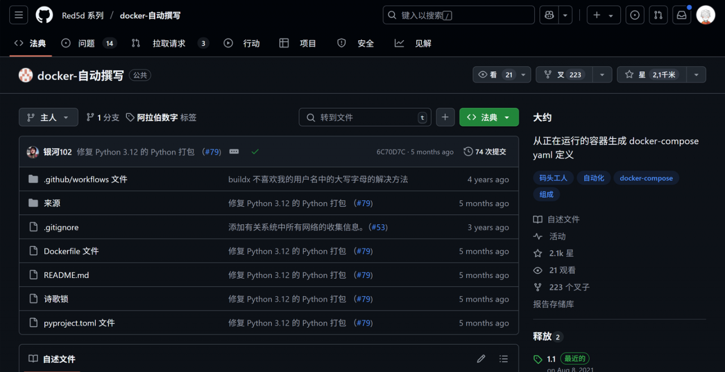Viewport: 725px width, 372px height.
Task: Open the 银河102 author profile link
Action: [x=58, y=152]
